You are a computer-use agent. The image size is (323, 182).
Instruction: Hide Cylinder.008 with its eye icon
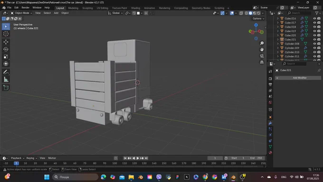(314, 44)
